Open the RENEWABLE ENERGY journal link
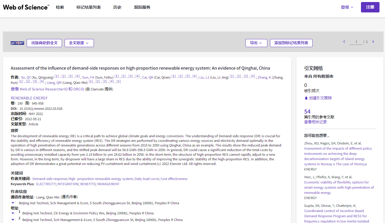385x223 pixels. pyautogui.click(x=29, y=98)
